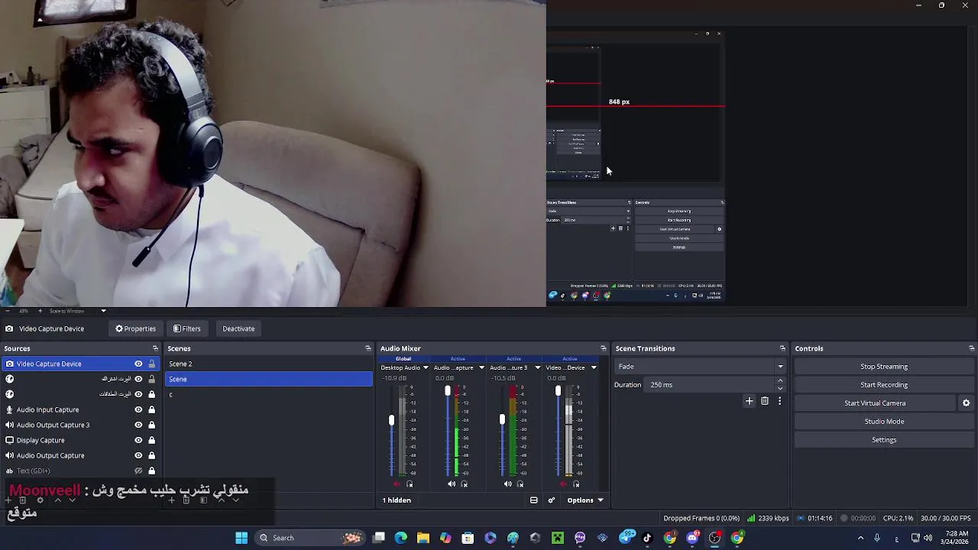Unlock the Audio Input Capture source
Viewport: 978px width, 550px height.
pos(151,409)
